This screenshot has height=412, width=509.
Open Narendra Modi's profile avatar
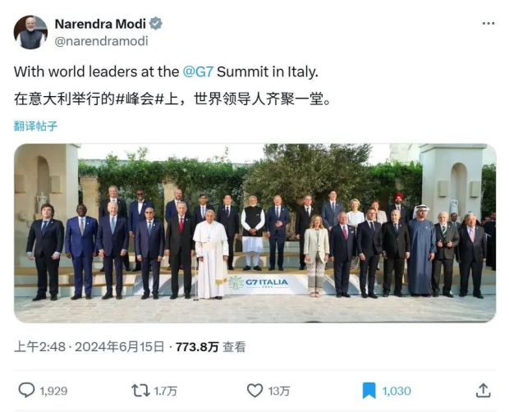tap(30, 32)
